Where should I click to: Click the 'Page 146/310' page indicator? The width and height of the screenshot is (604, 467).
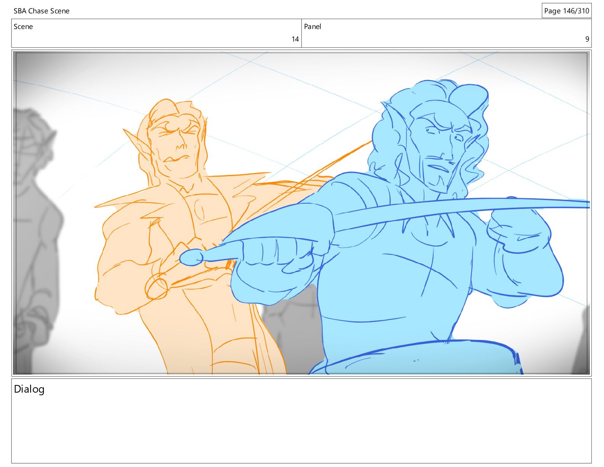567,11
